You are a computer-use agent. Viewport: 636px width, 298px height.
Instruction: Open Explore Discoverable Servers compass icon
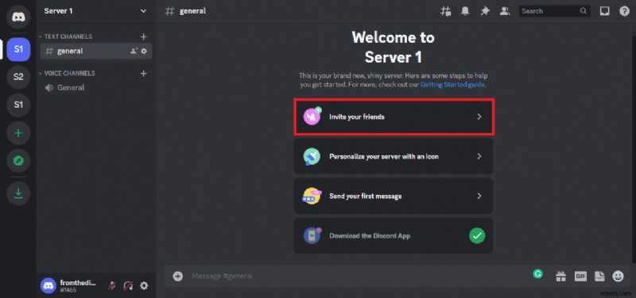point(18,161)
